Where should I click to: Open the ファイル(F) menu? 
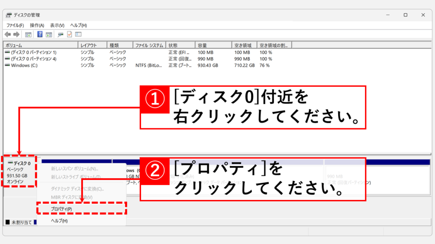(15, 25)
